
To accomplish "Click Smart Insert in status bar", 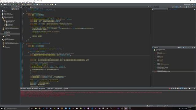I will pyautogui.click(x=160, y=106).
